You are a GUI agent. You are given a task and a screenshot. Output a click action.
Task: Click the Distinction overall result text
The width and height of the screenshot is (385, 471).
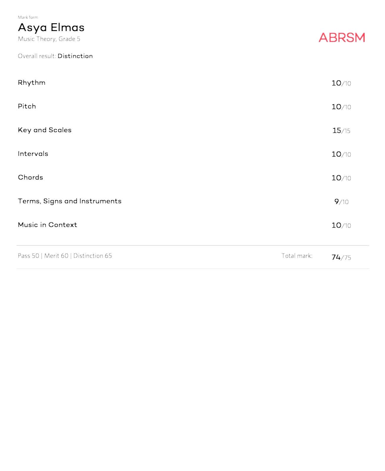(75, 56)
